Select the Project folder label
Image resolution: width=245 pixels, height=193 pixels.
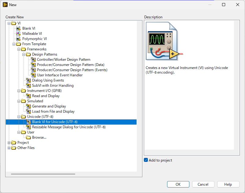click(23, 143)
